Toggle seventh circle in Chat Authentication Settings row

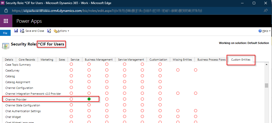pos(178,111)
